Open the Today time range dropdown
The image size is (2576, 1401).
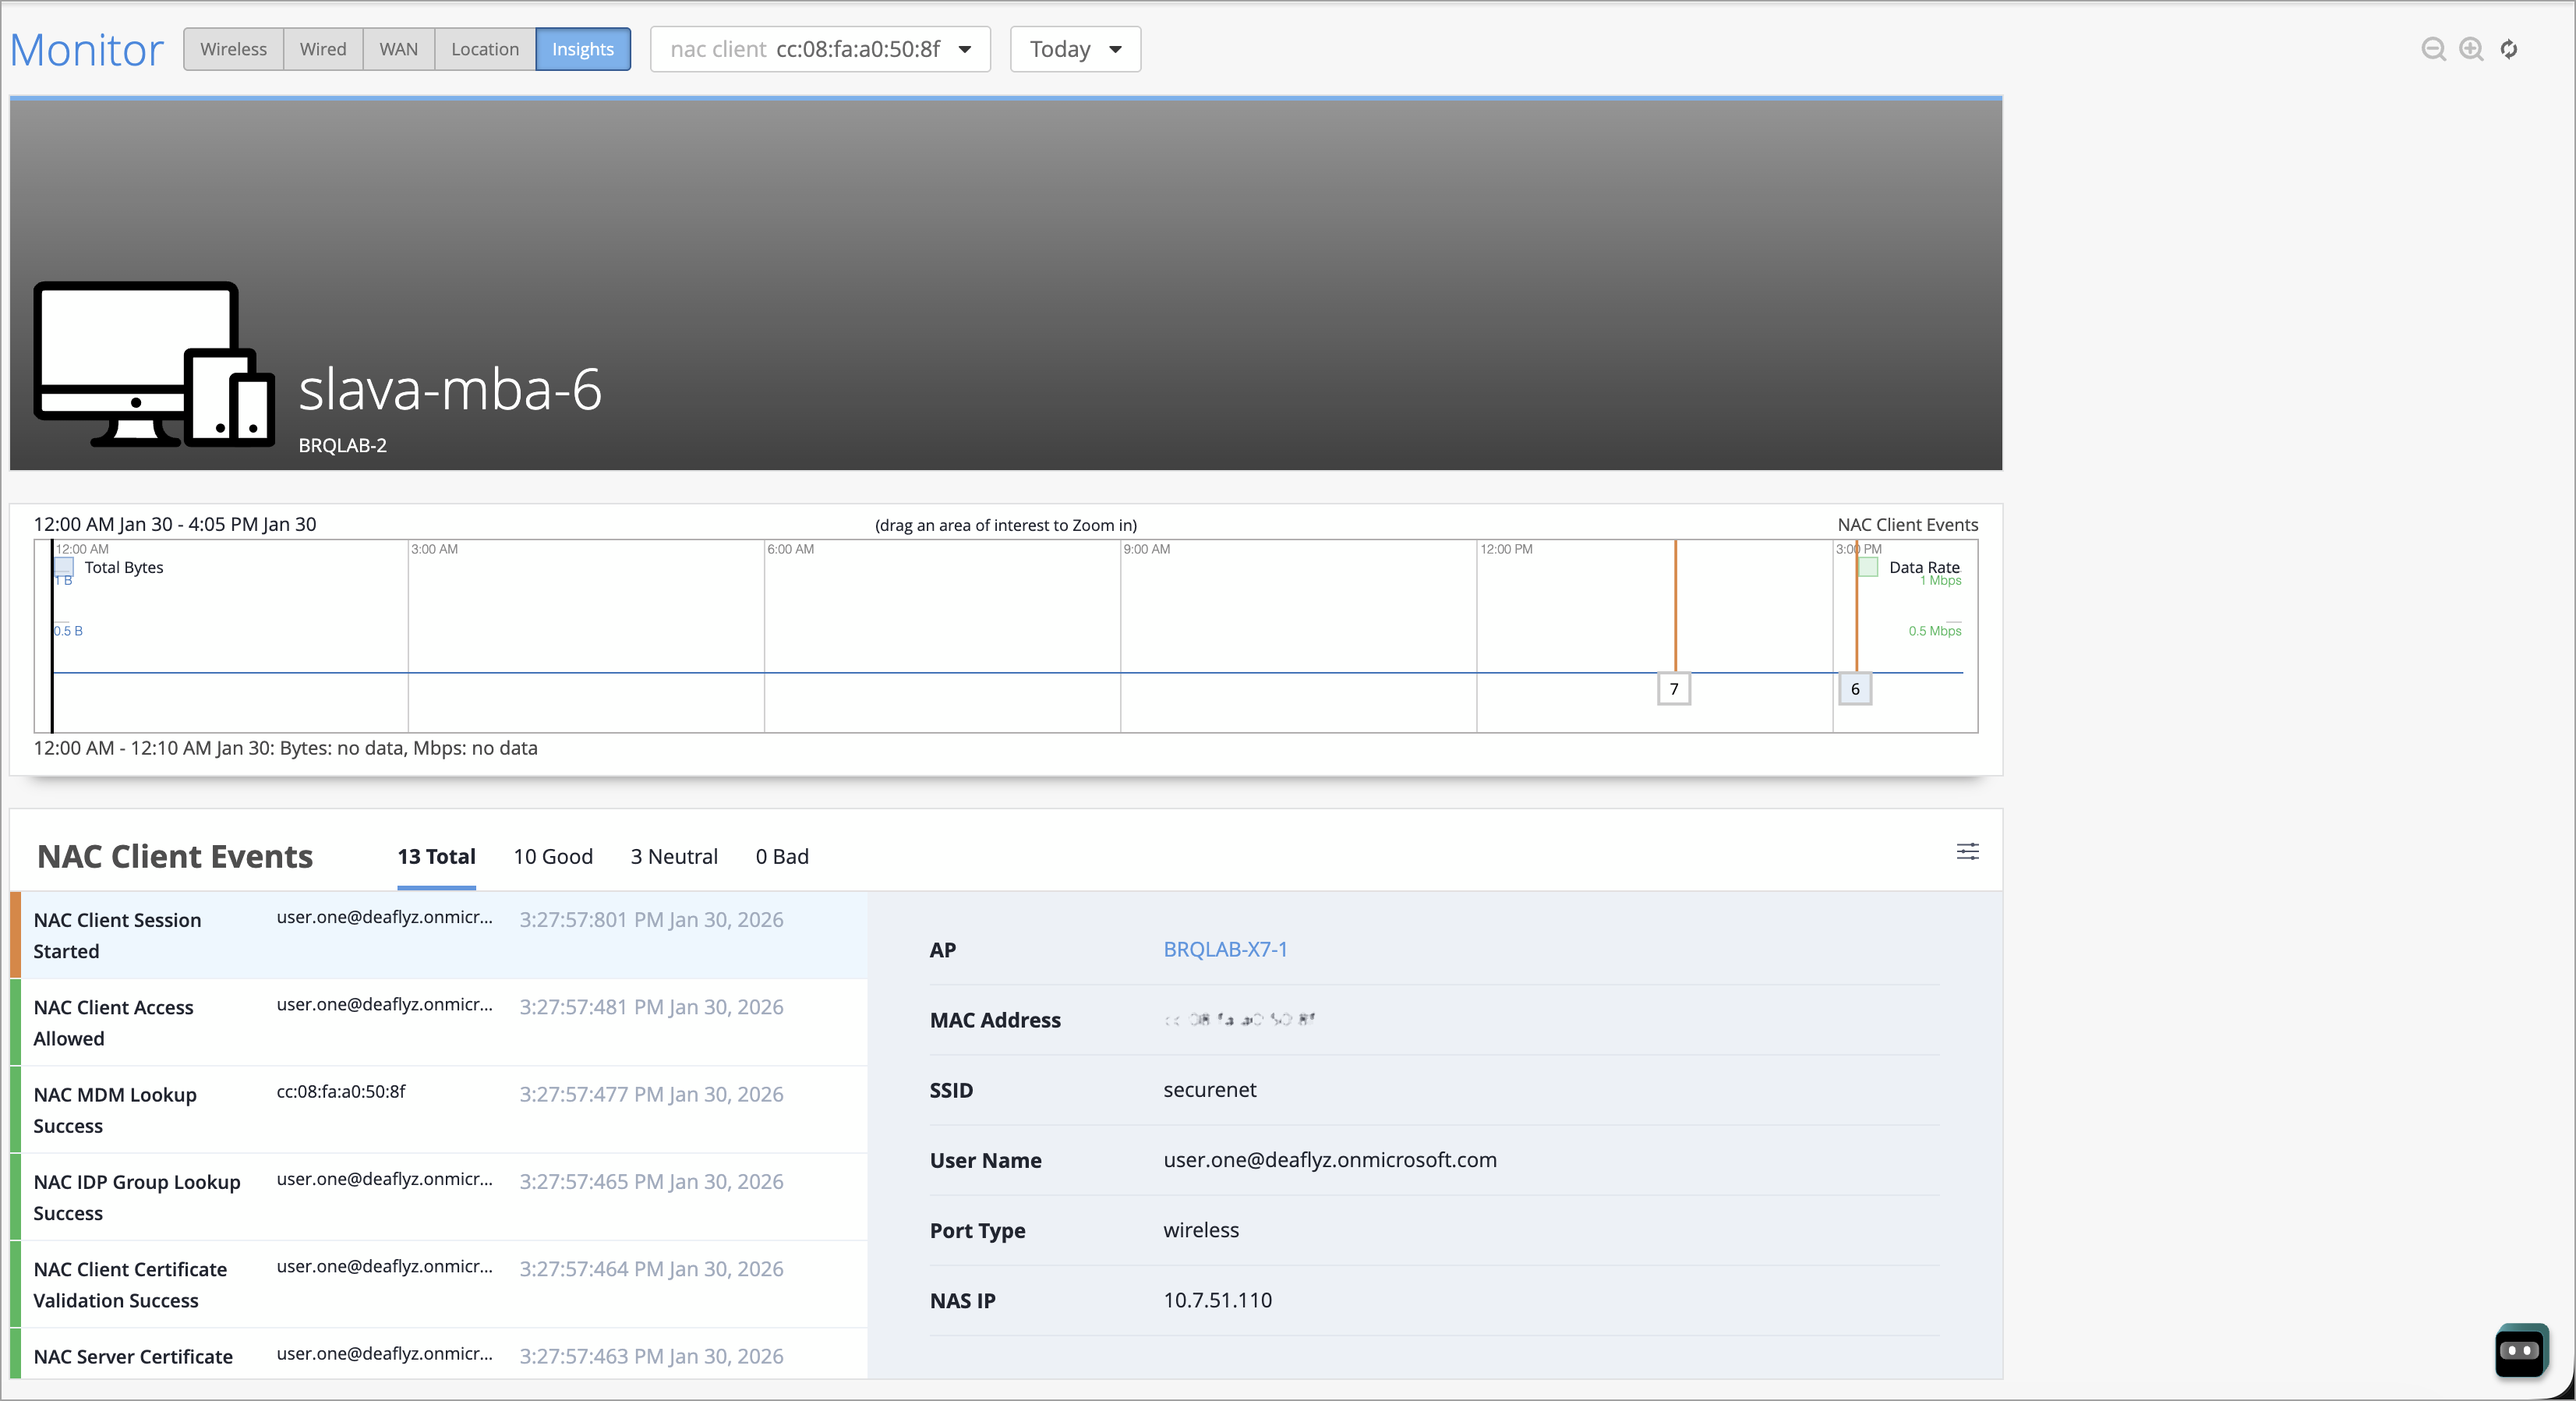point(1075,49)
